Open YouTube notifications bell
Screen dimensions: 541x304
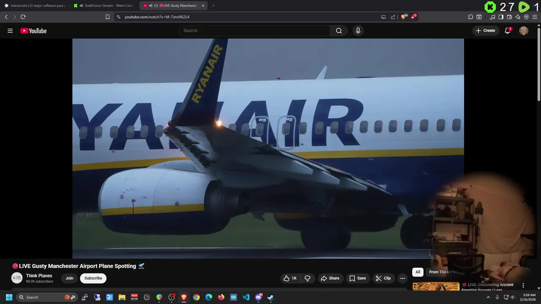tap(508, 30)
